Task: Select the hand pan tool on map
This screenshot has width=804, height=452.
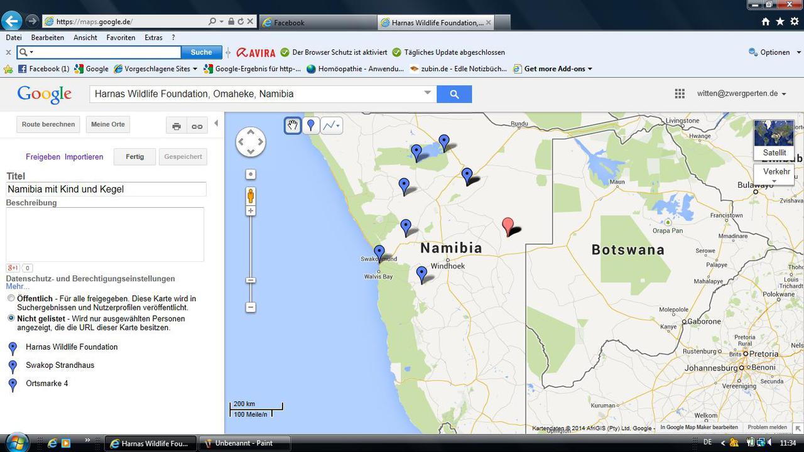Action: tap(293, 126)
